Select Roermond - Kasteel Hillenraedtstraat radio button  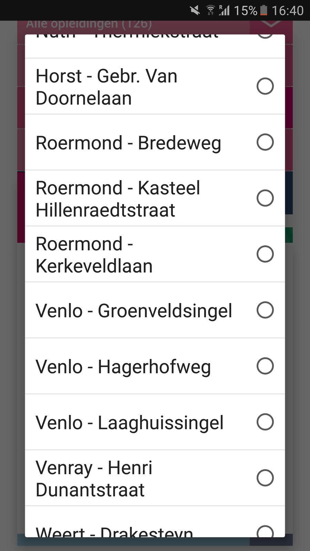pos(265,198)
